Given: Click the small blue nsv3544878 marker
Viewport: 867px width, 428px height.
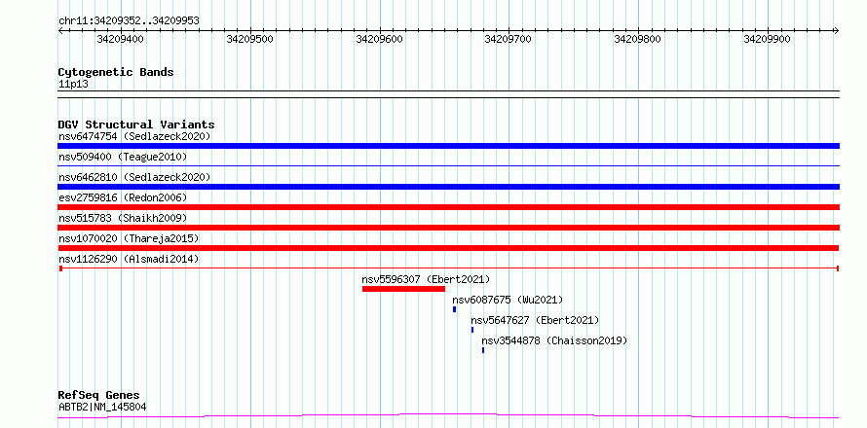Looking at the screenshot, I should (x=483, y=350).
